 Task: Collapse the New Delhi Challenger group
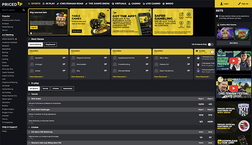tap(29, 110)
